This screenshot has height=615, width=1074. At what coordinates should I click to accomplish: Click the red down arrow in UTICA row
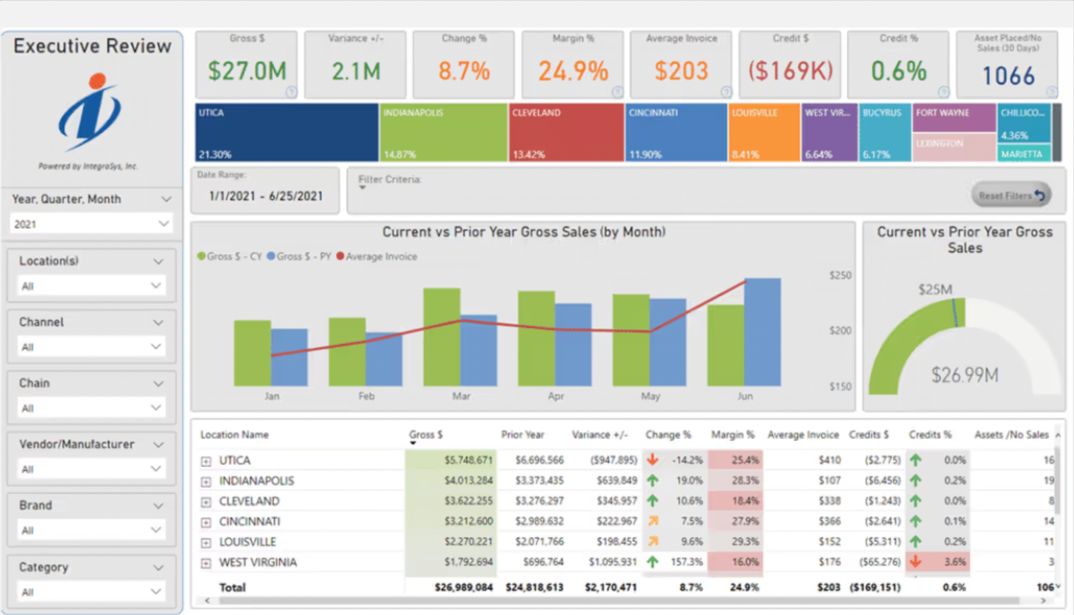(x=652, y=460)
